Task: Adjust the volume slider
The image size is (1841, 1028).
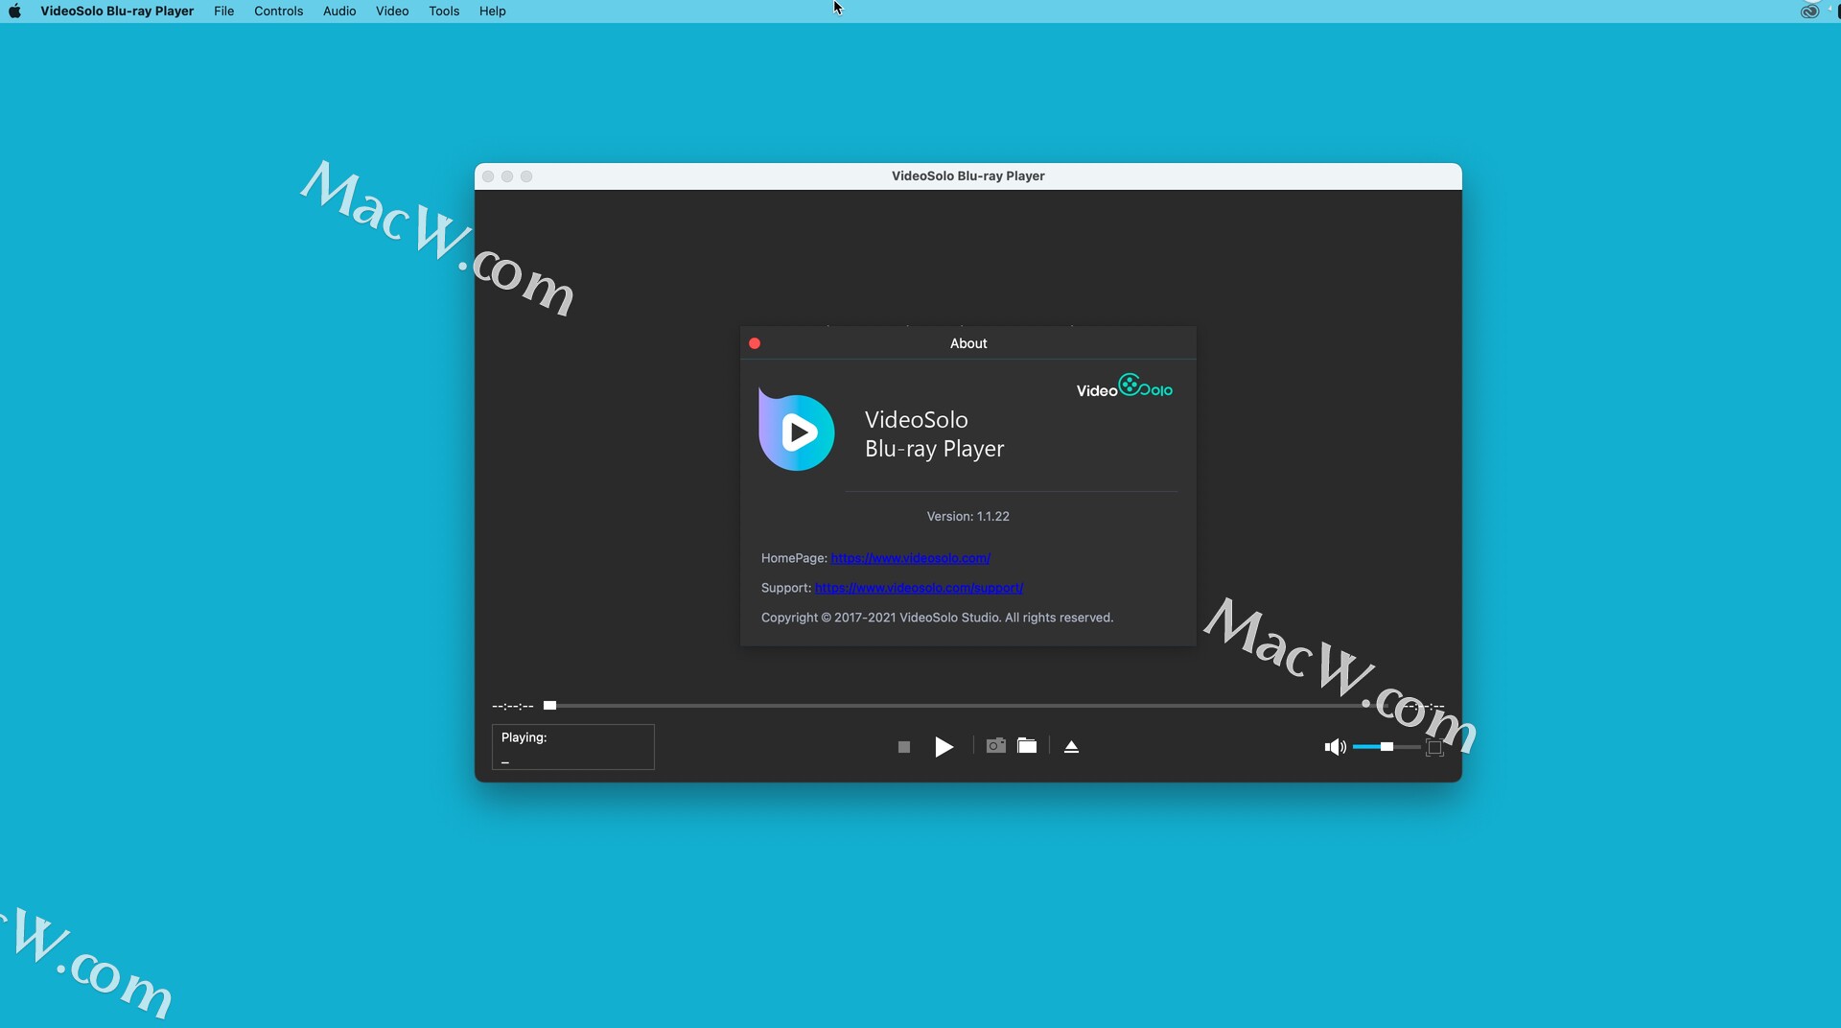Action: [x=1387, y=747]
